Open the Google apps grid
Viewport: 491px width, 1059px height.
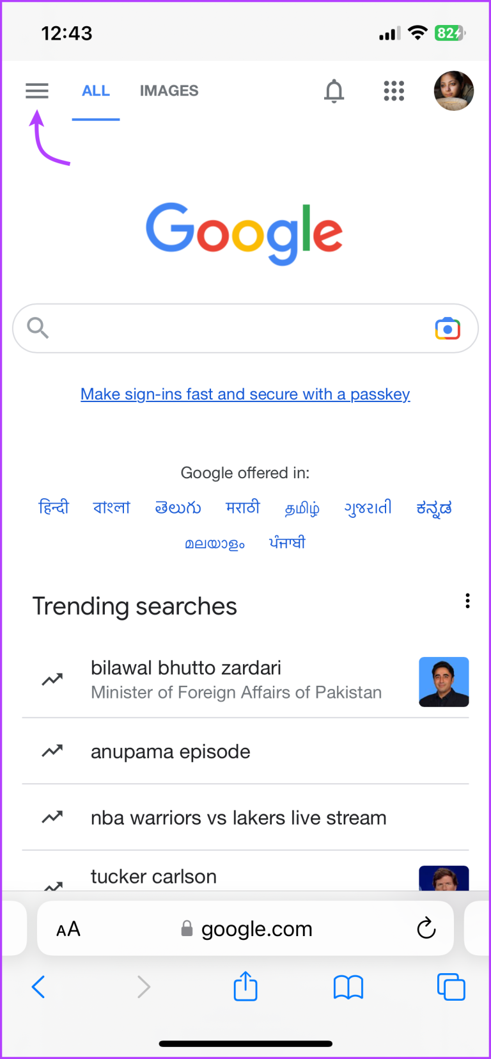point(394,91)
